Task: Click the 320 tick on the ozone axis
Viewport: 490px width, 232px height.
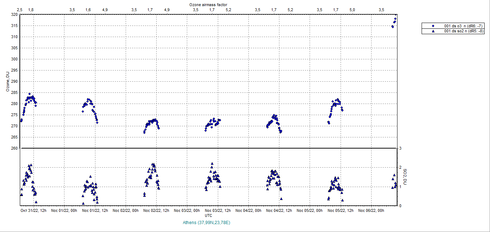Action: click(x=14, y=15)
